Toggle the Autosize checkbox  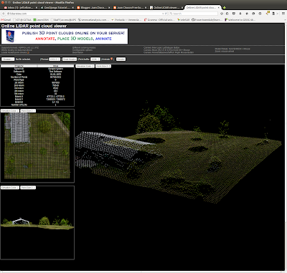(x=111, y=59)
